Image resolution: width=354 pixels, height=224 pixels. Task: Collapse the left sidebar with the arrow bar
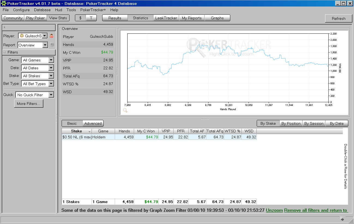tap(29, 27)
